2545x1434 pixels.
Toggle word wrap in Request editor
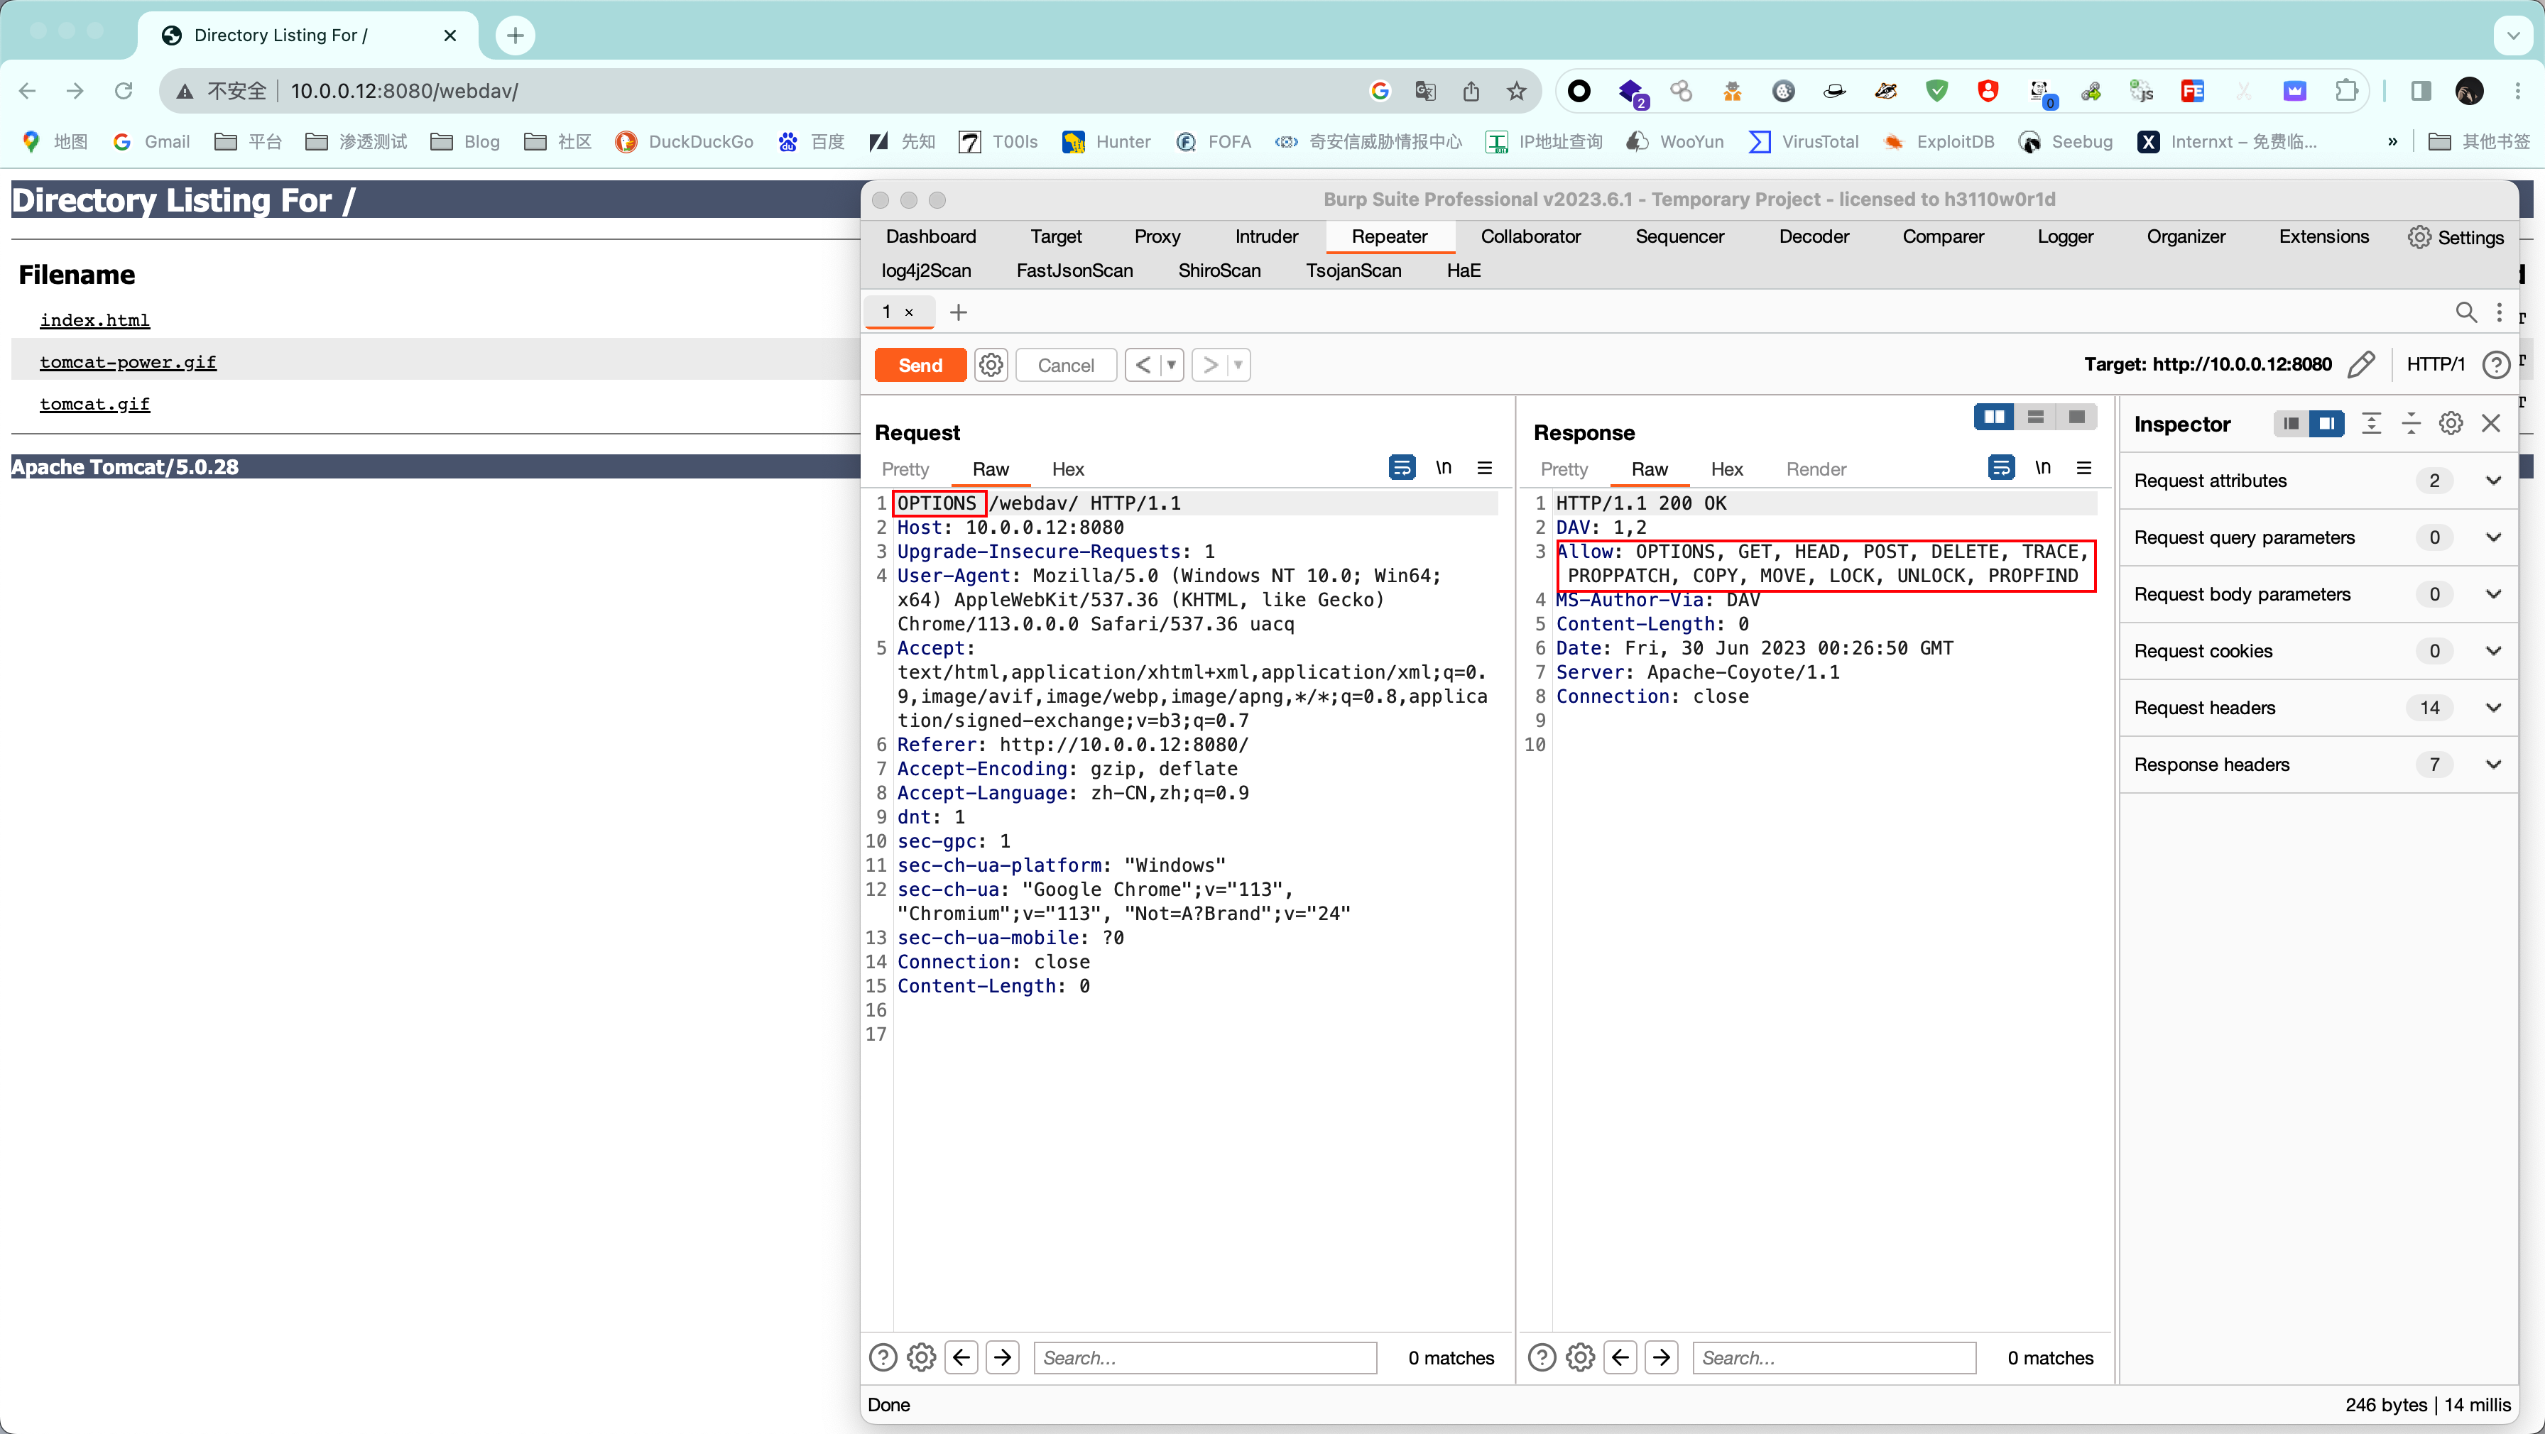1402,467
